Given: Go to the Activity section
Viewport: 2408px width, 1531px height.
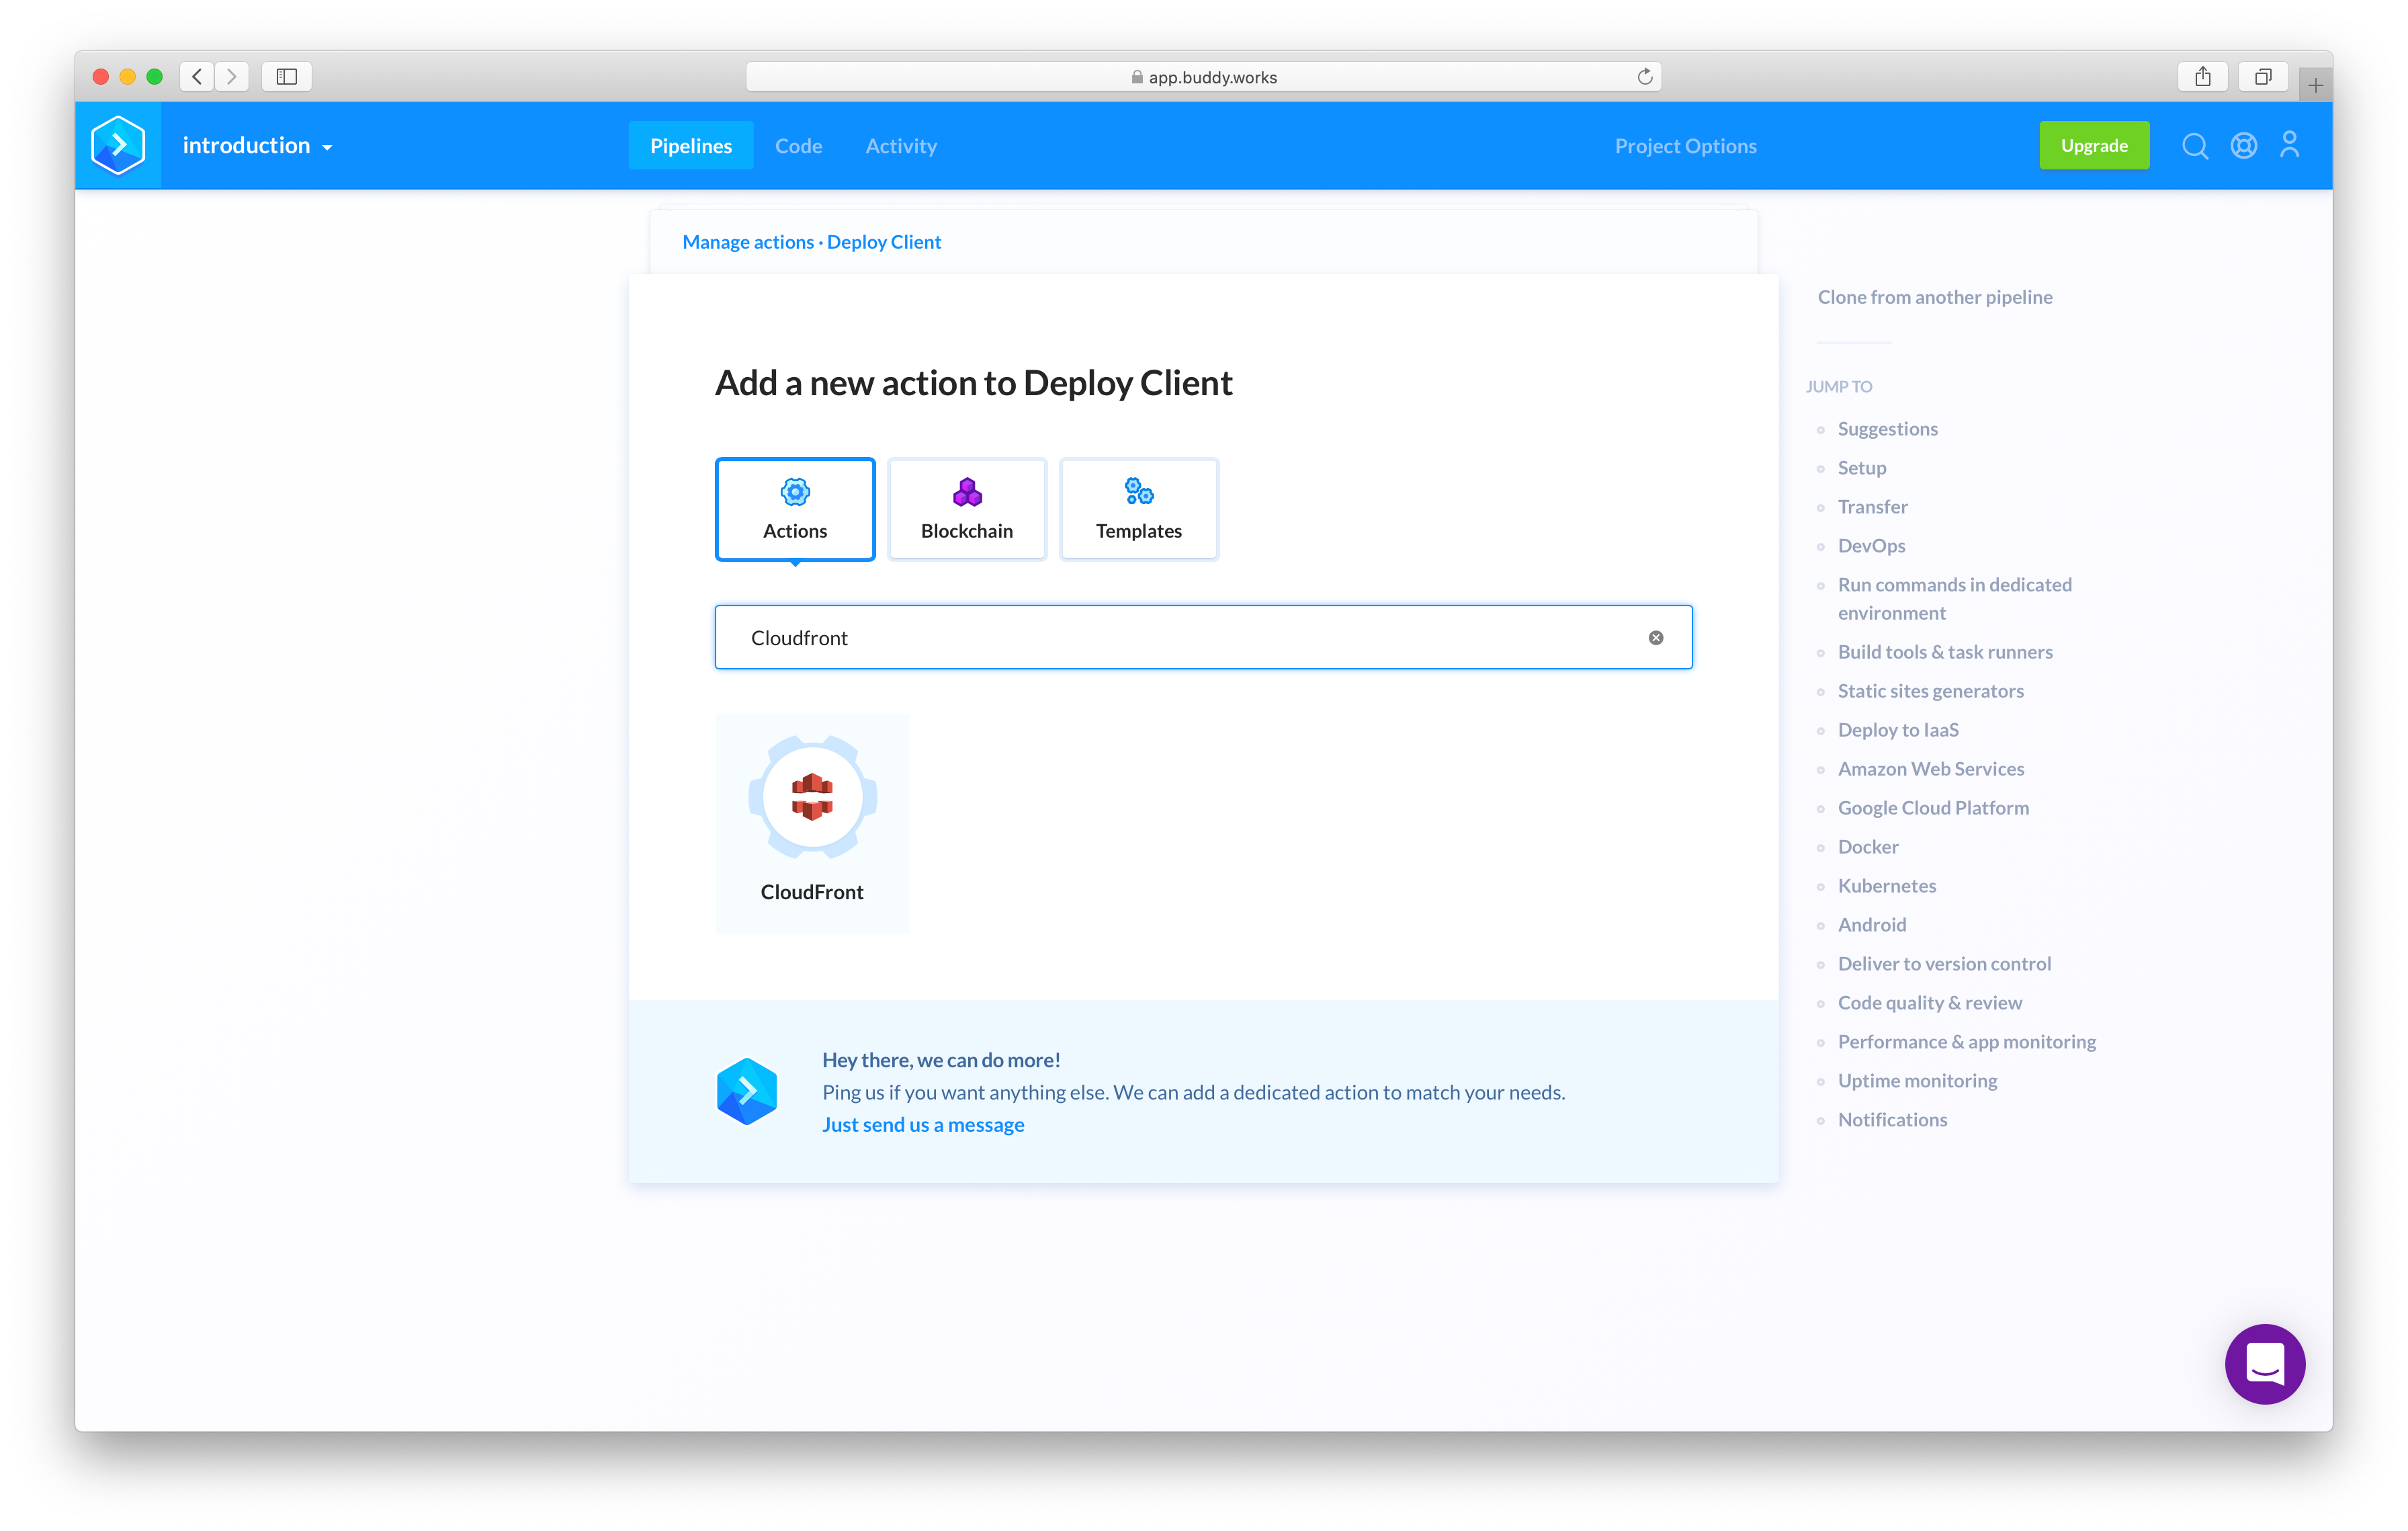Looking at the screenshot, I should (900, 146).
